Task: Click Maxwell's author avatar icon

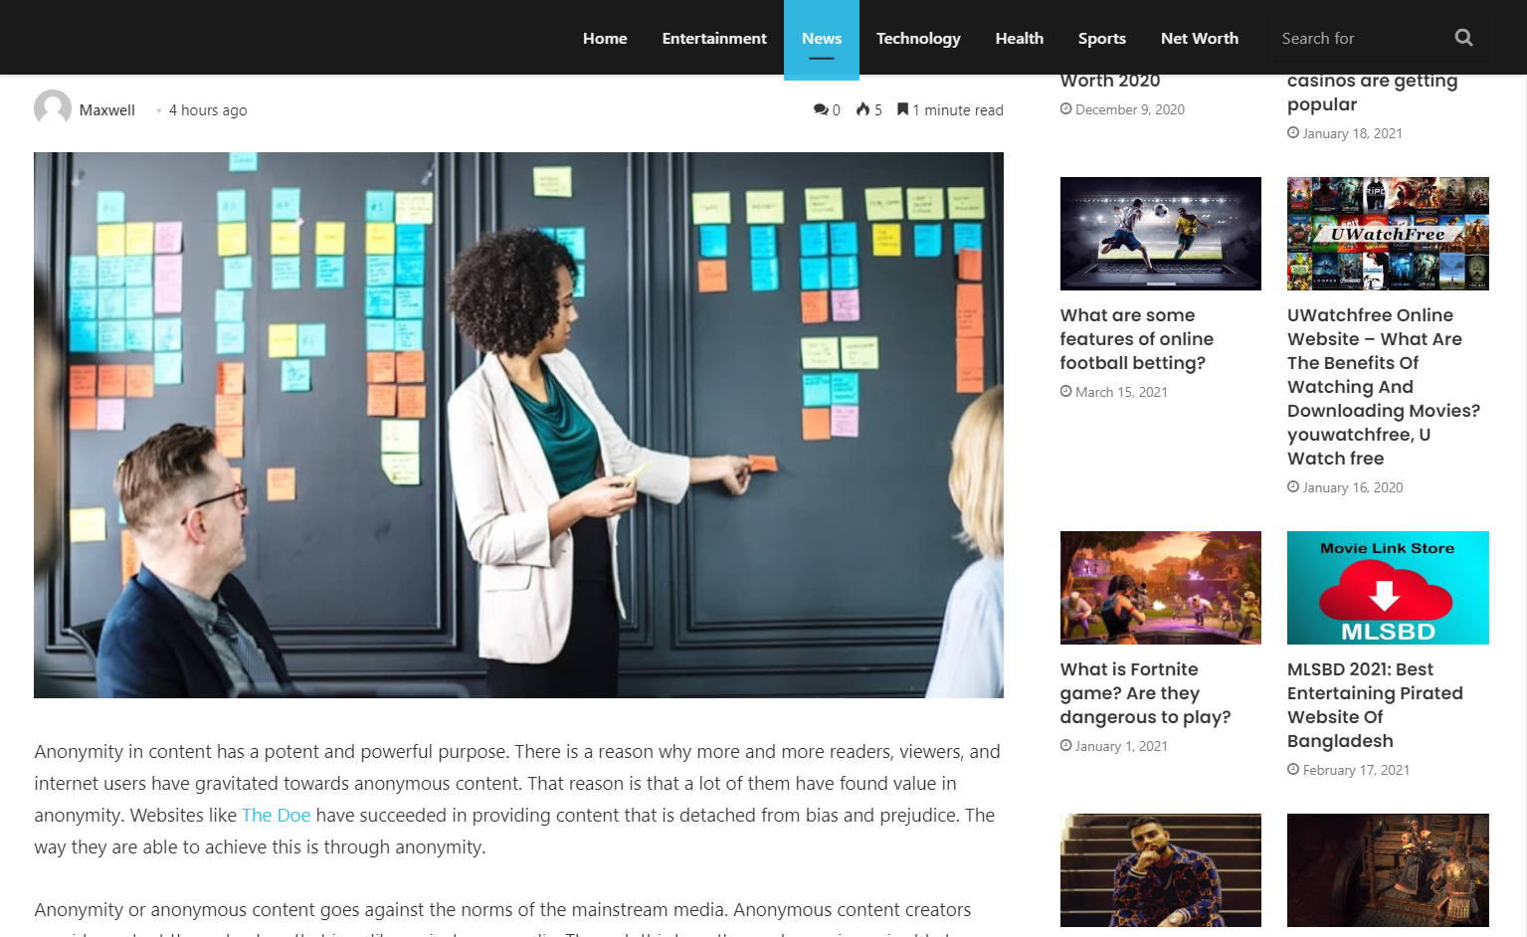Action: (x=53, y=109)
